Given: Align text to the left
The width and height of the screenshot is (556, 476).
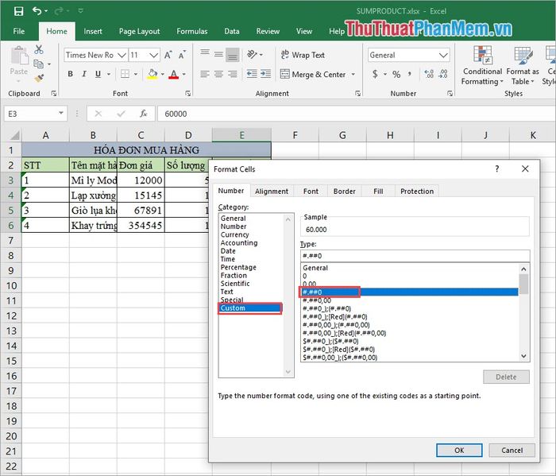Looking at the screenshot, I should coord(205,74).
